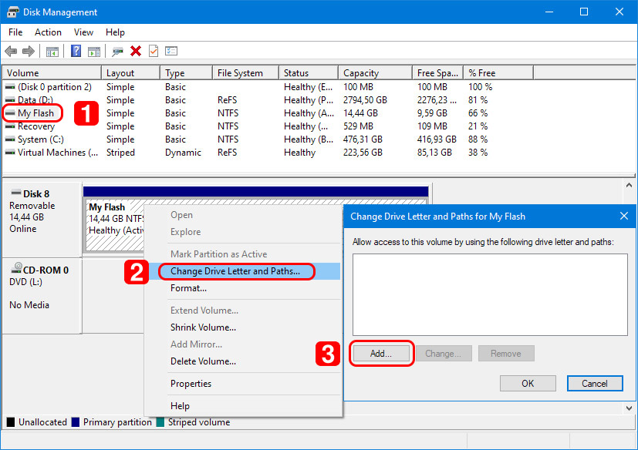This screenshot has width=638, height=450.
Task: Click the Cancel button in dialog
Action: [595, 383]
